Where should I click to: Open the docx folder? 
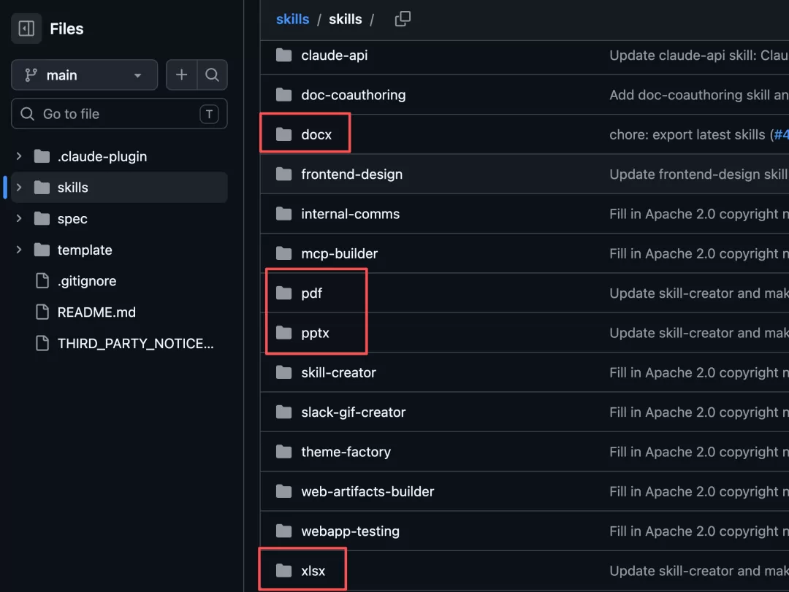316,135
